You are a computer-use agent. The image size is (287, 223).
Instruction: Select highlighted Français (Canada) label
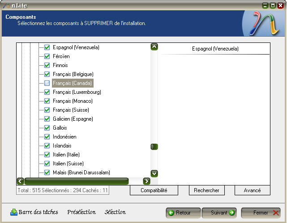tap(72, 83)
